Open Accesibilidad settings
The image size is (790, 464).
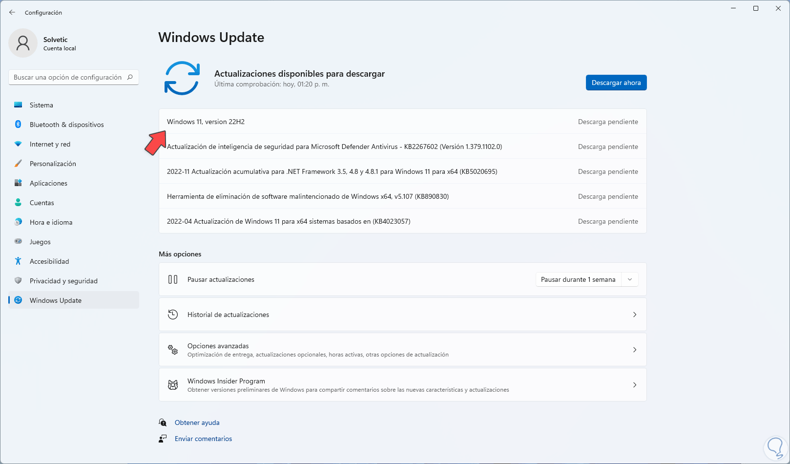coord(74,261)
